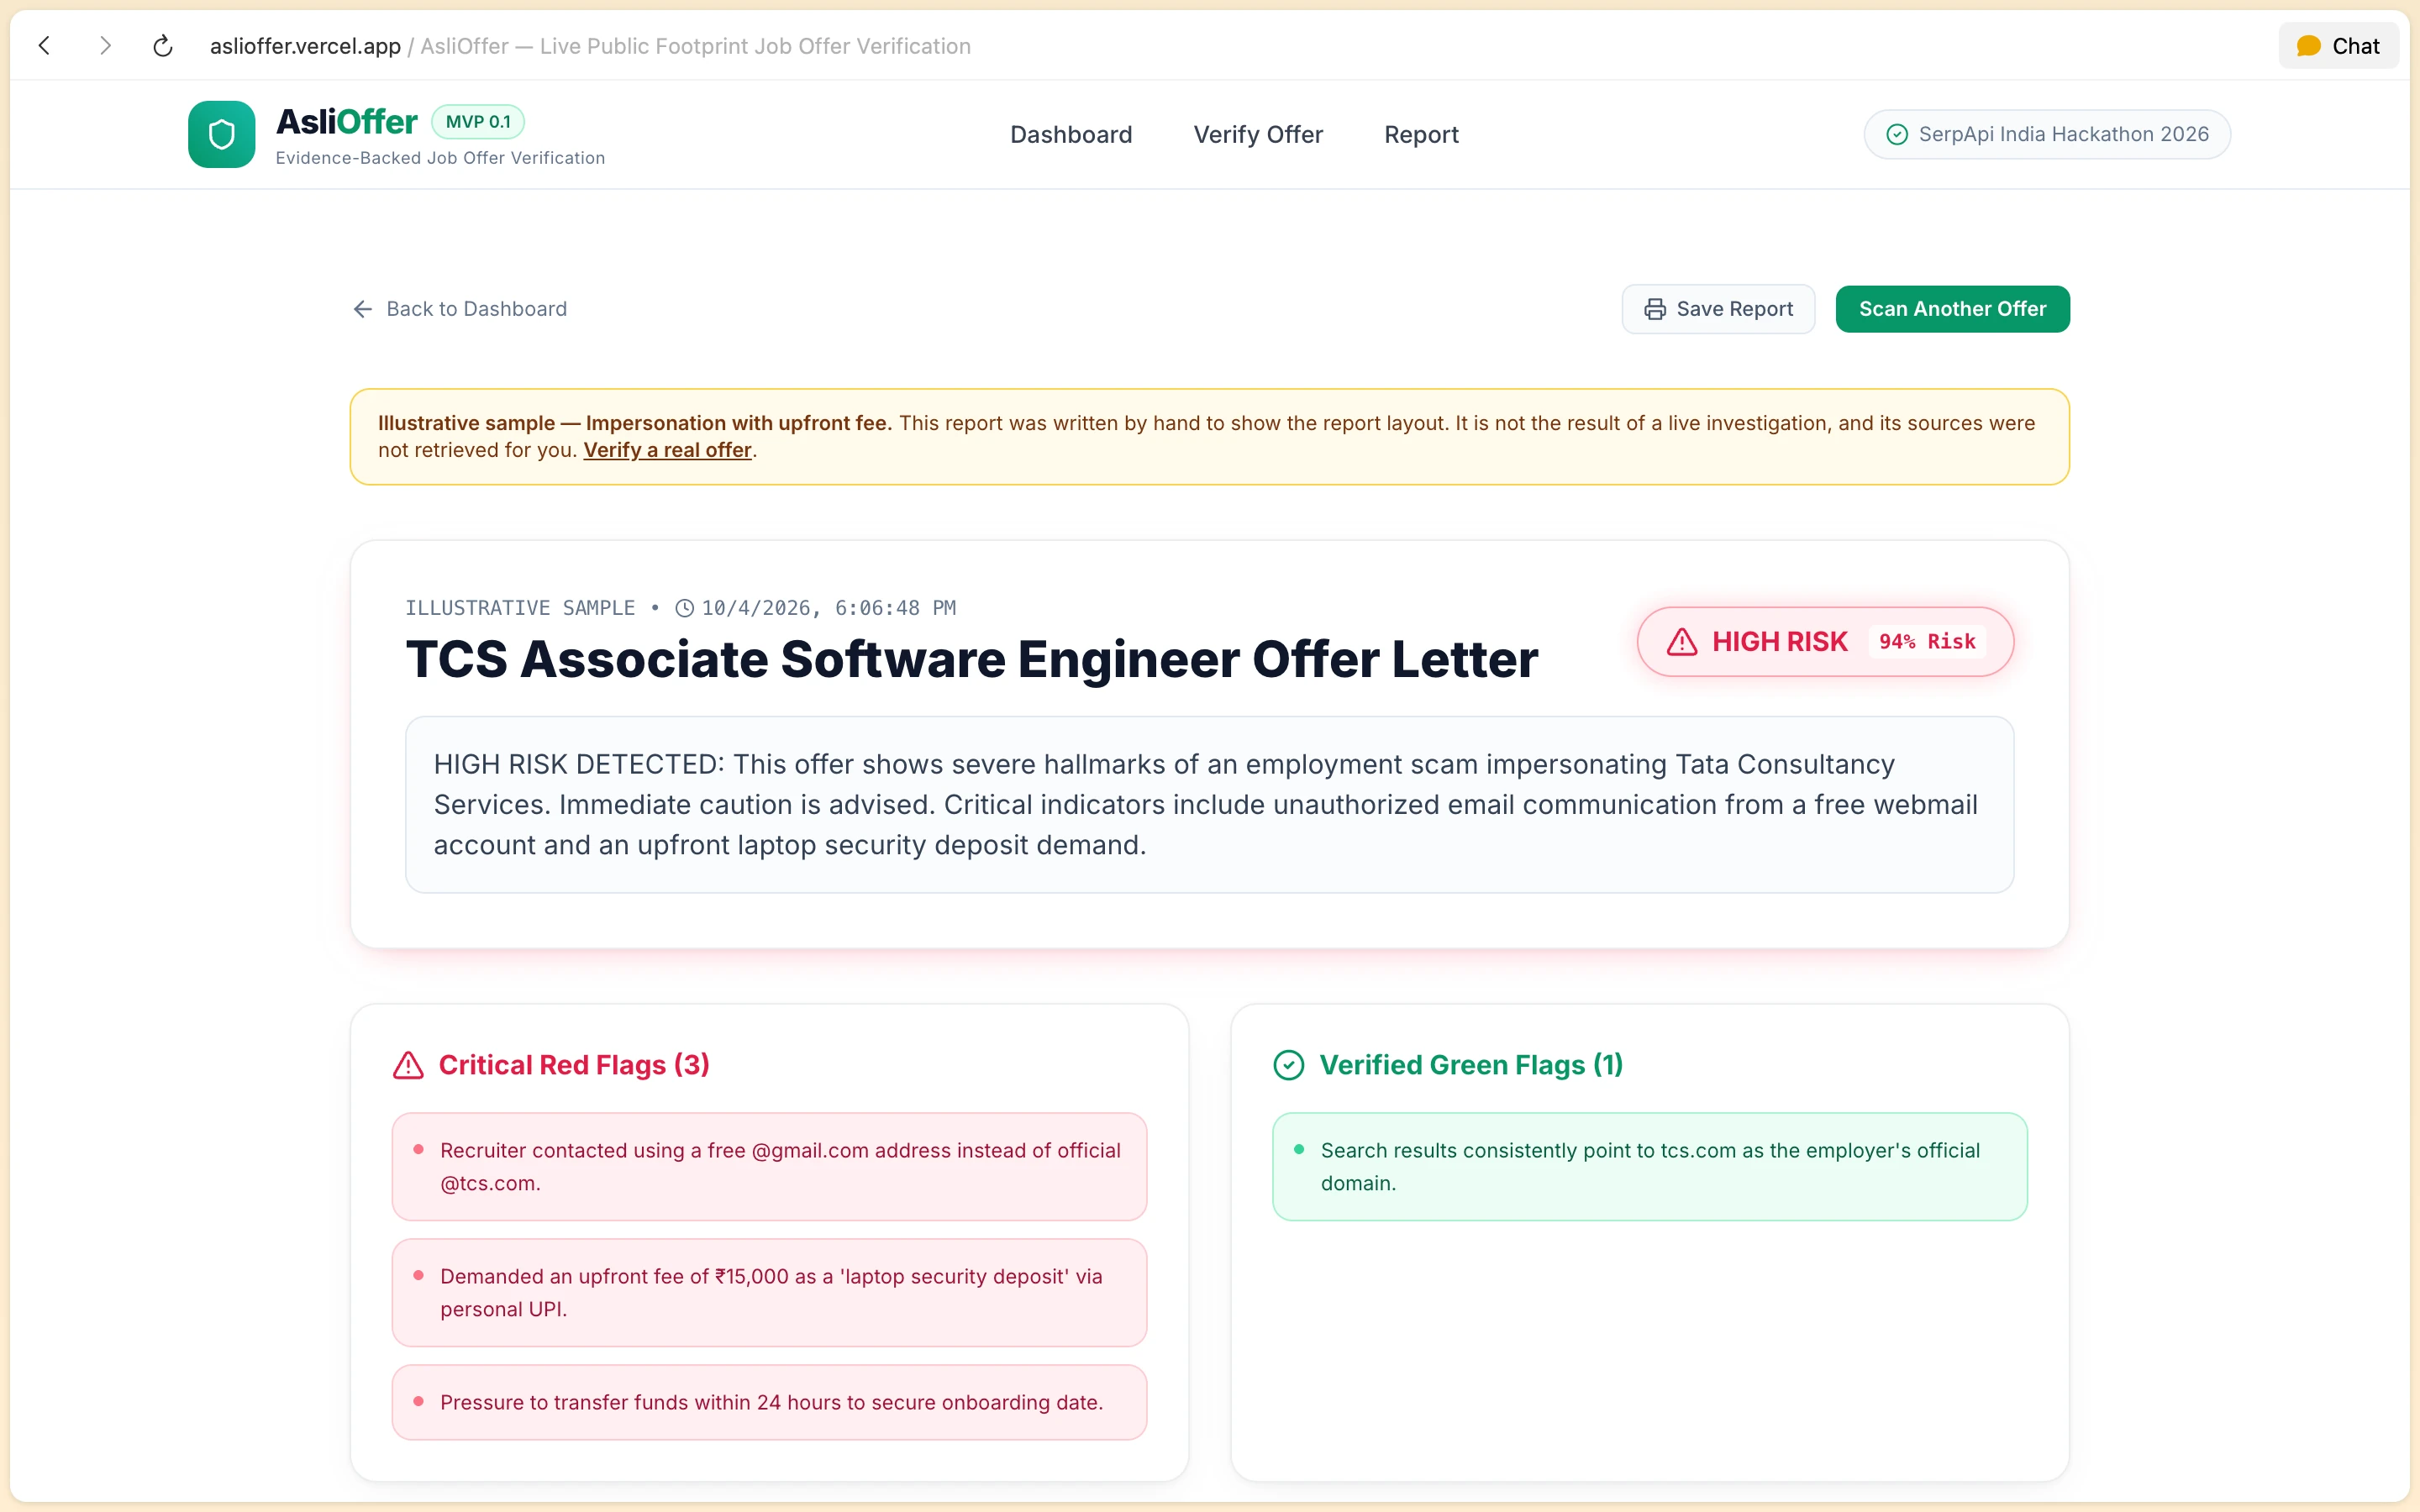Open the Report nav item
This screenshot has height=1512, width=2420.
[x=1421, y=134]
